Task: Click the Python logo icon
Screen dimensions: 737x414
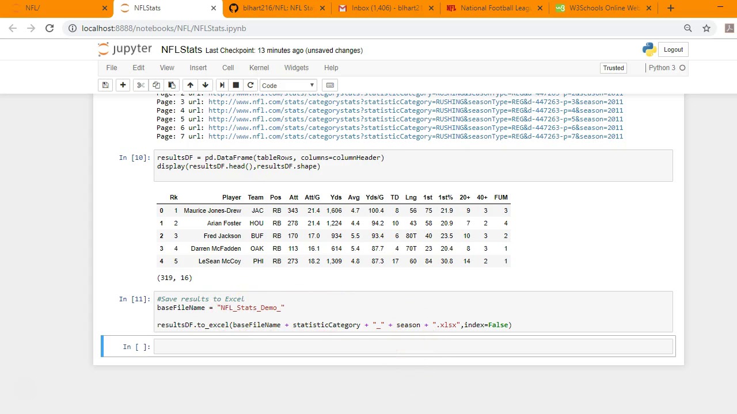Action: click(649, 49)
